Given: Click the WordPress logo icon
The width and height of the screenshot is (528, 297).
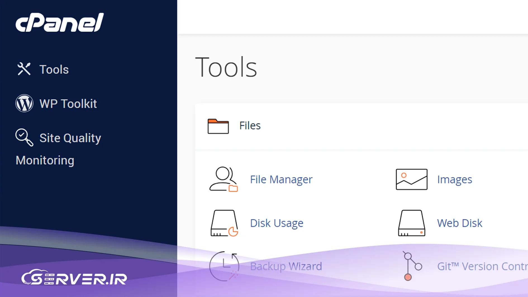Looking at the screenshot, I should pos(24,103).
